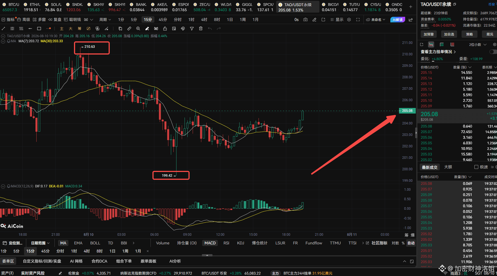Click the pencil edit icon in top toolbar
497x276 pixels.
[x=314, y=20]
